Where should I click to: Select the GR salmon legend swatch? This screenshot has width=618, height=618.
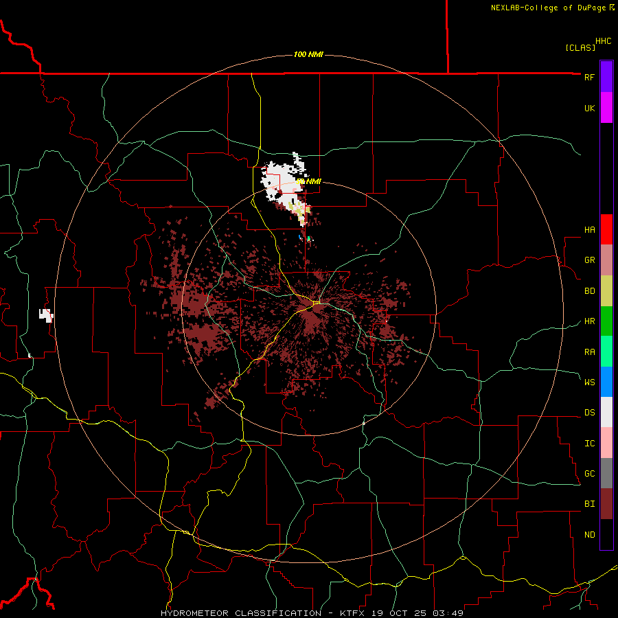coord(606,260)
